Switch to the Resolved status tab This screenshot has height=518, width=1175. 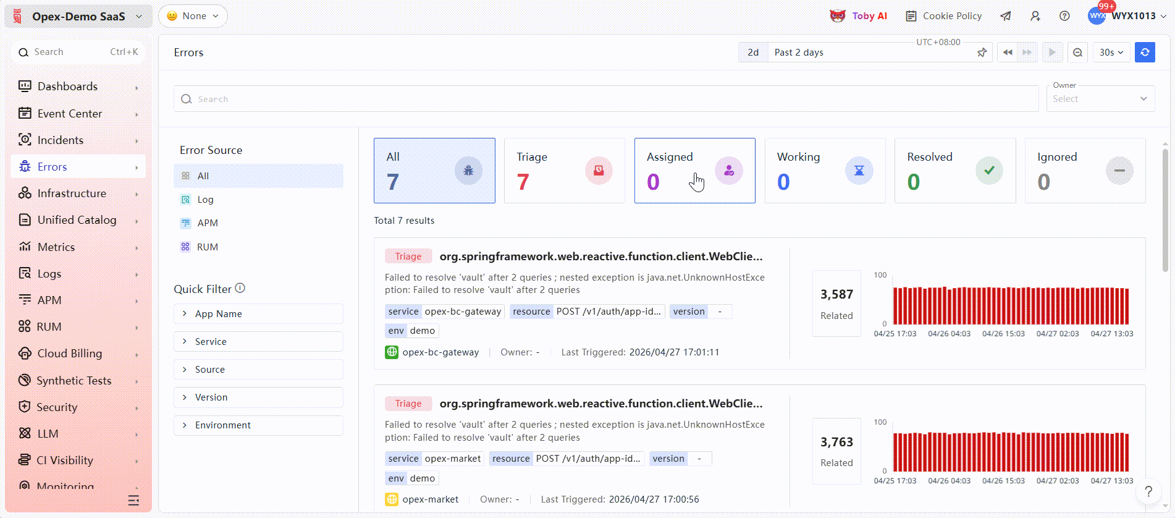(x=954, y=171)
